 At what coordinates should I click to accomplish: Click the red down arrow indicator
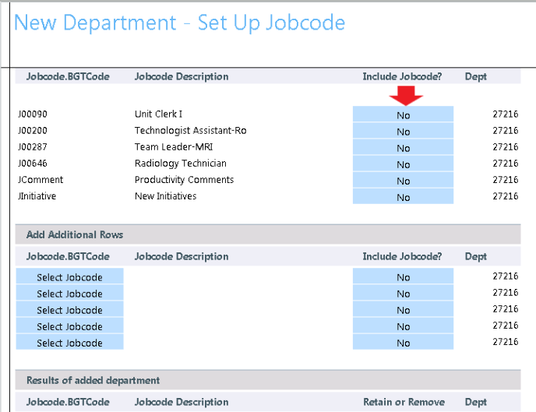pos(405,95)
